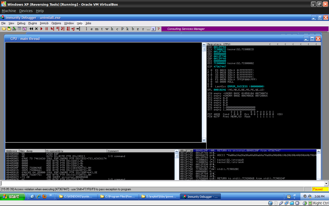Click the Trace over toolbar icon
The height and width of the screenshot is (206, 329).
pyautogui.click(x=68, y=29)
